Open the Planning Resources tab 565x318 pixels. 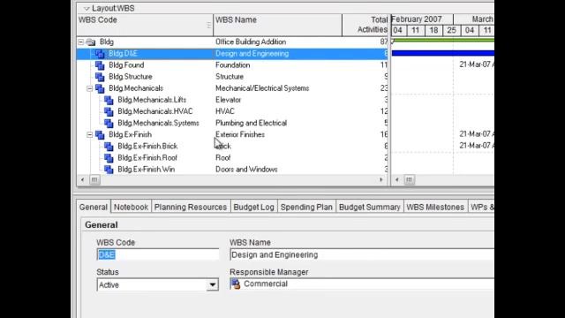pos(191,207)
